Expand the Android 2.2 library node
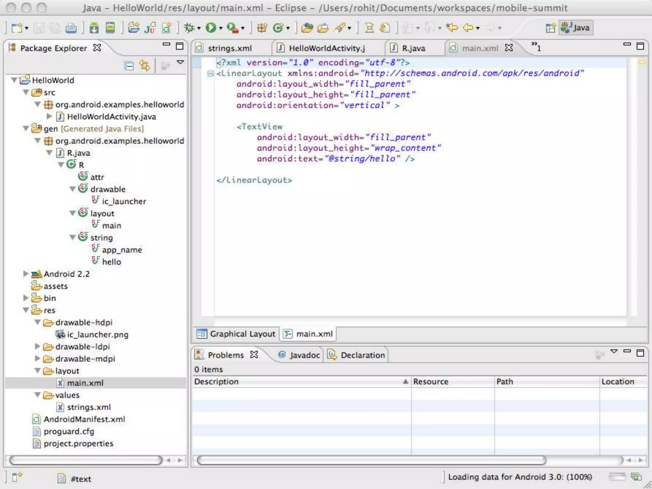Screen dimensions: 652x489 point(26,274)
